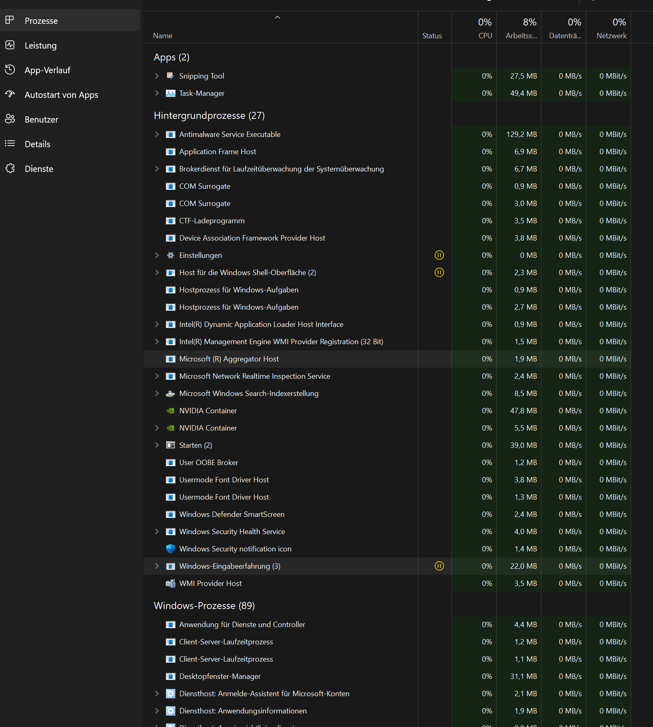Expand Windows-Eingabeerfahrung (3) group
The height and width of the screenshot is (727, 653).
[157, 566]
